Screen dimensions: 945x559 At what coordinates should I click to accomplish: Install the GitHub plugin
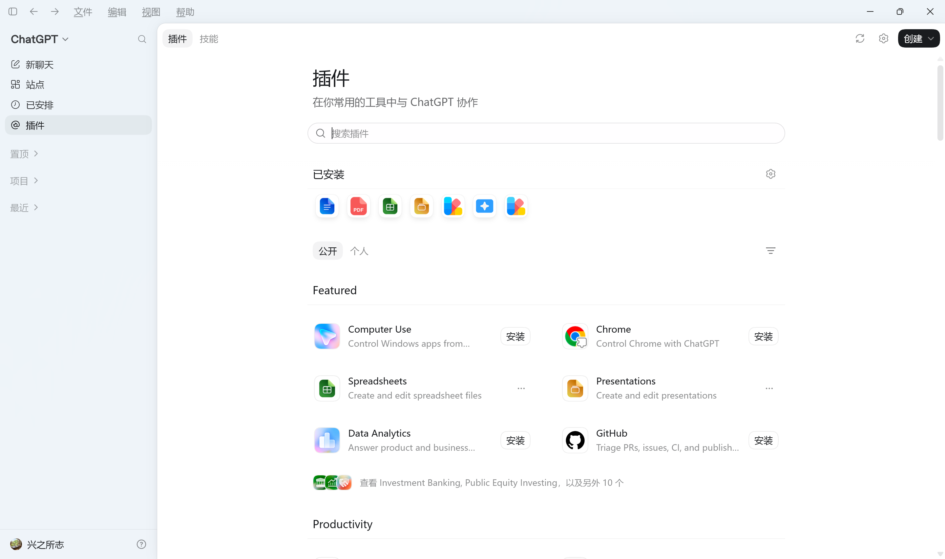(764, 440)
